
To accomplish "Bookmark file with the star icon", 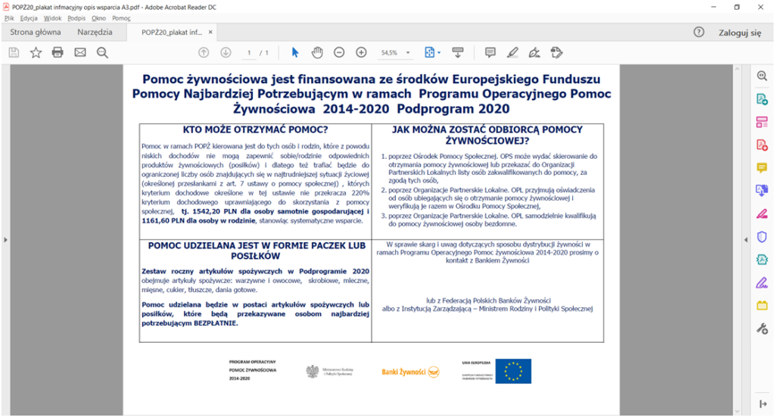I will point(36,52).
